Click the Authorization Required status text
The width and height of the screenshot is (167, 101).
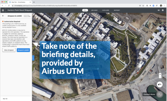12,21
